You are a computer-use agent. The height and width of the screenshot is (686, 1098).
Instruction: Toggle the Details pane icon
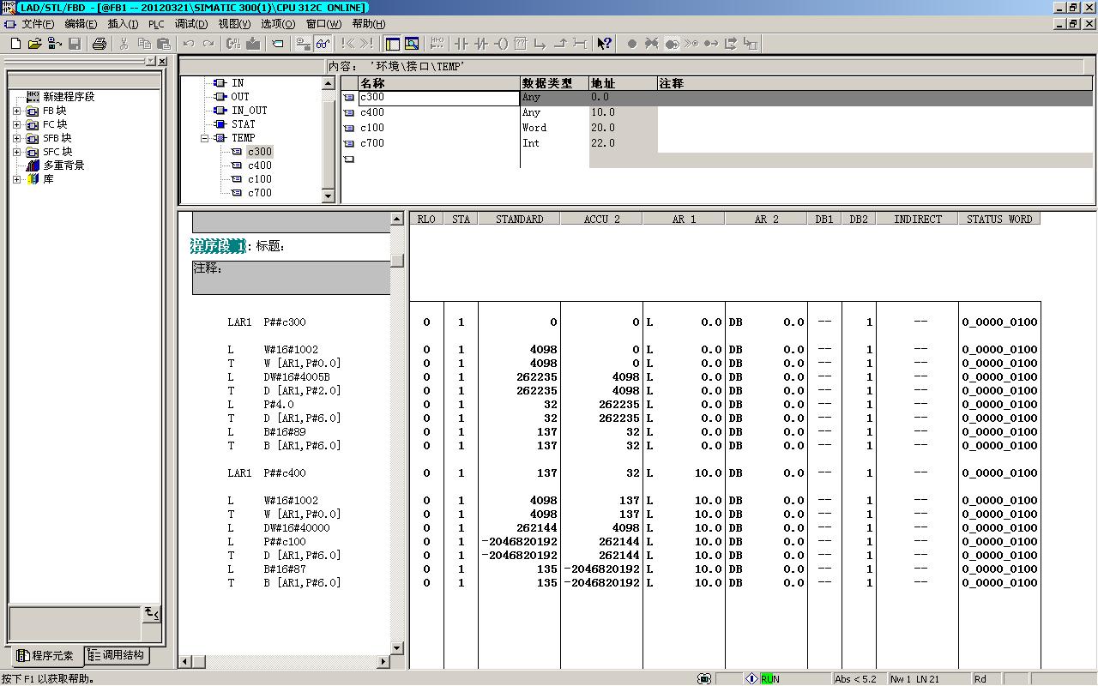(412, 44)
